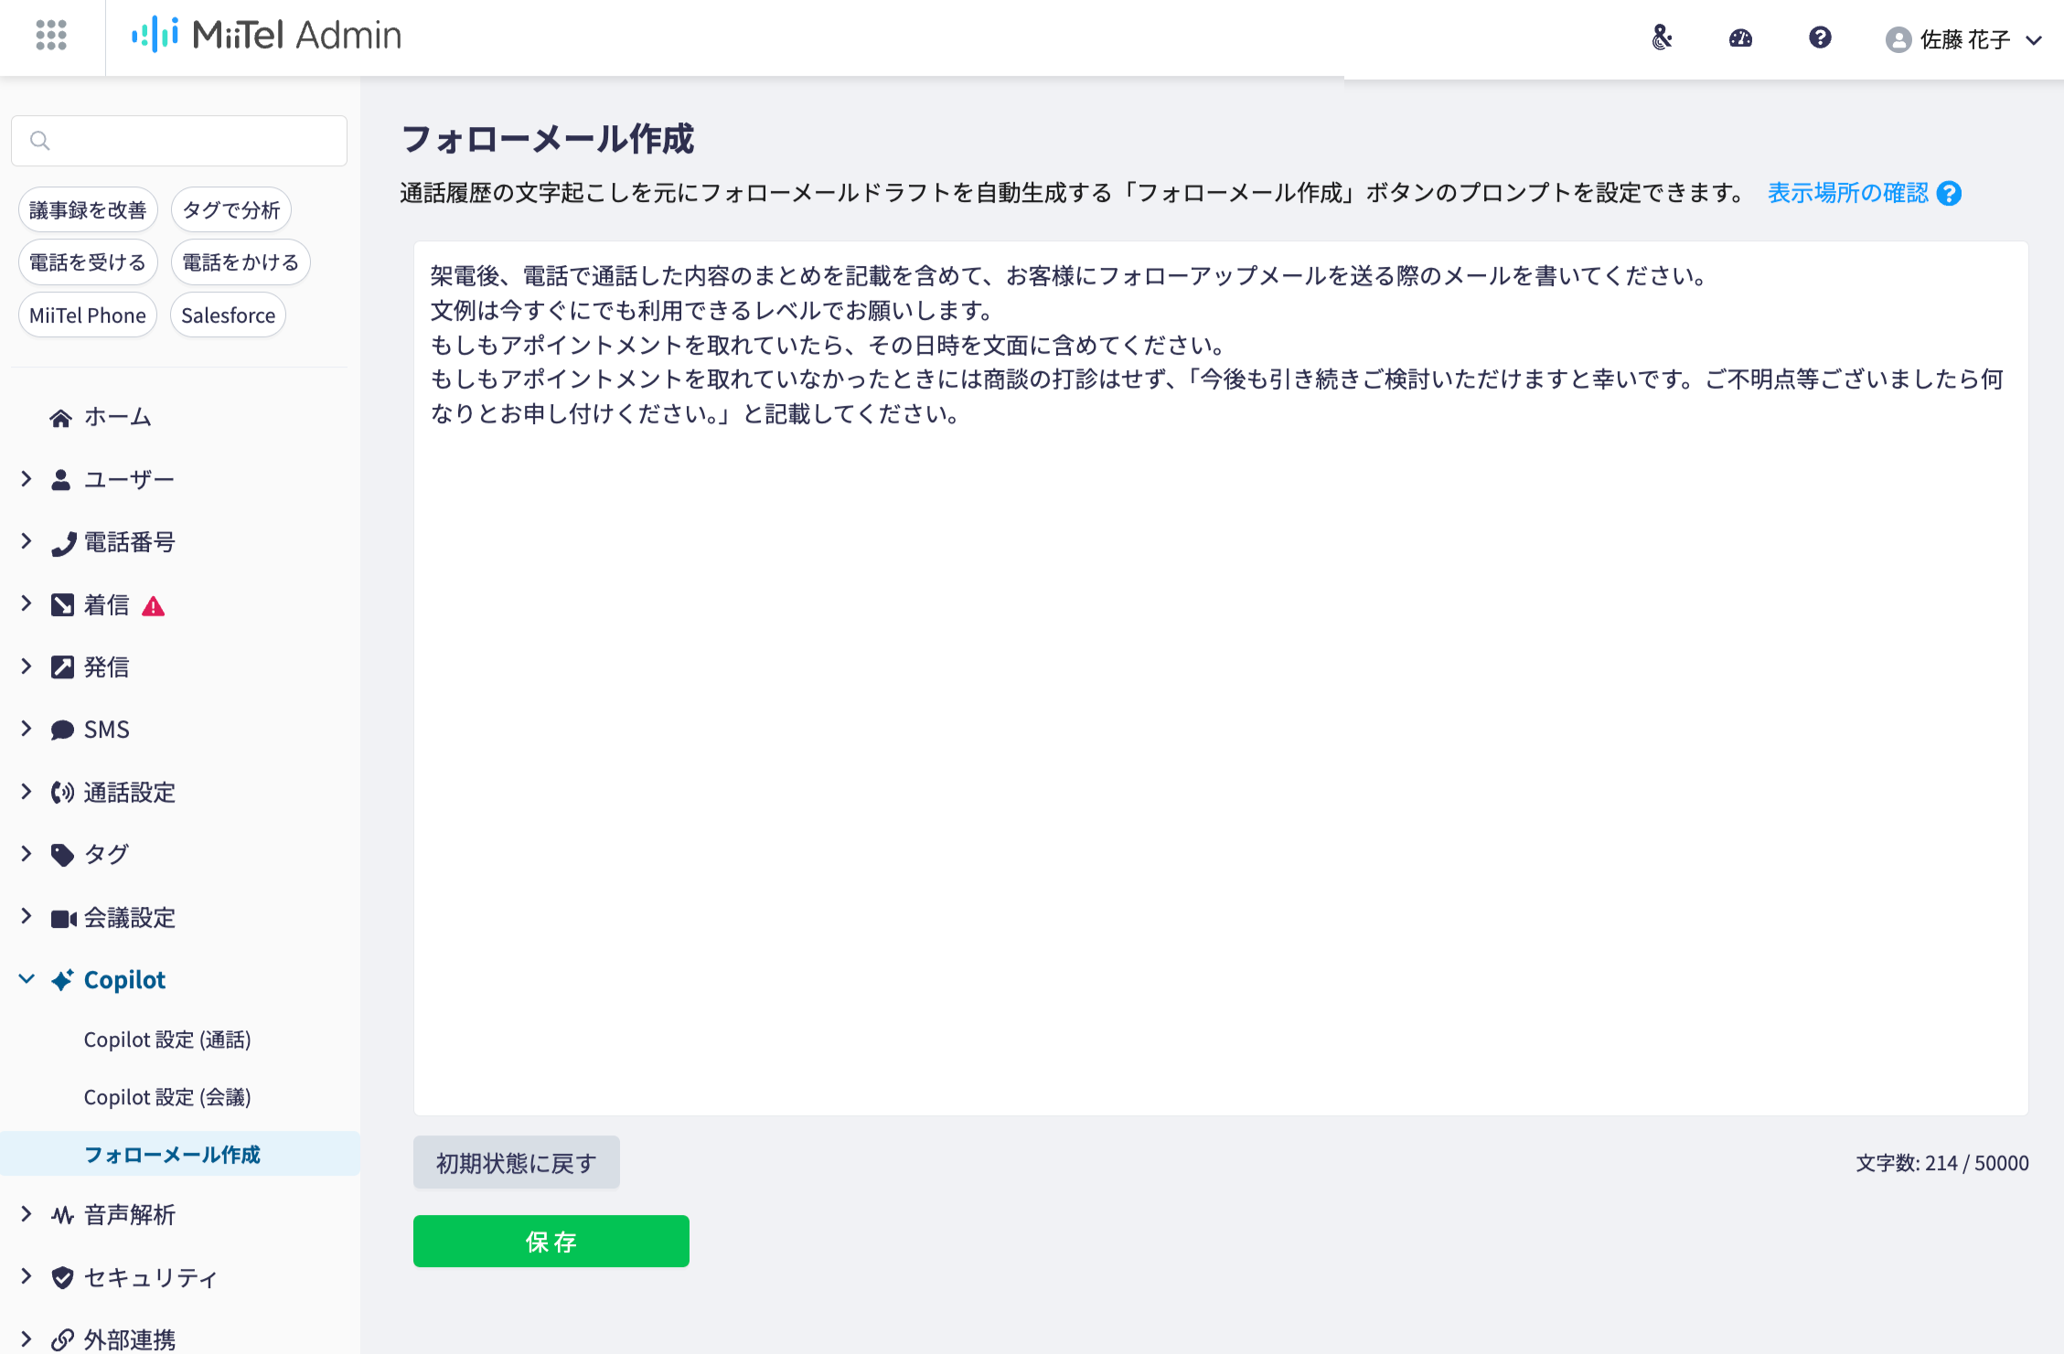Select the Salesforce quick tag
The image size is (2064, 1354).
[x=228, y=315]
